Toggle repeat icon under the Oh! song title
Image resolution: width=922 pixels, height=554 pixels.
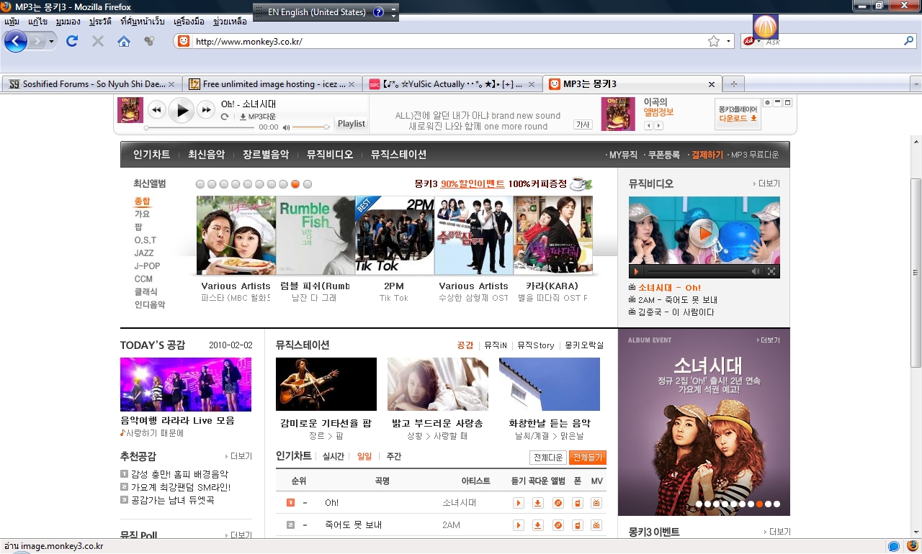pyautogui.click(x=225, y=117)
